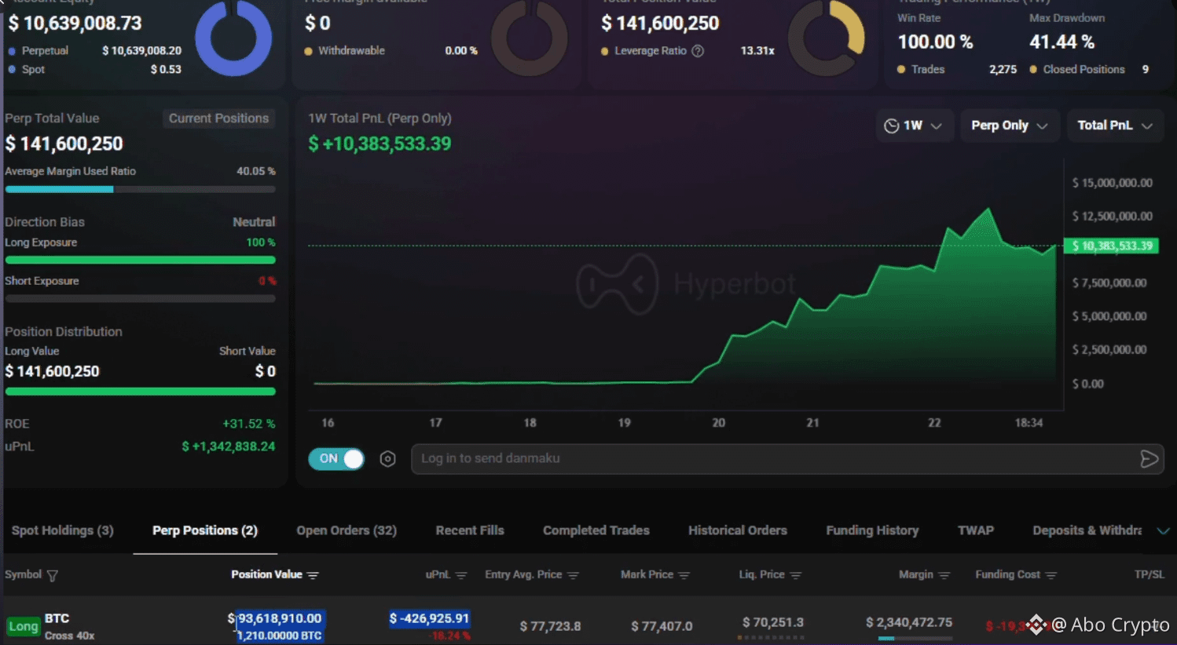Click the account equity value $10,639,008.73
The height and width of the screenshot is (645, 1177).
[x=75, y=24]
